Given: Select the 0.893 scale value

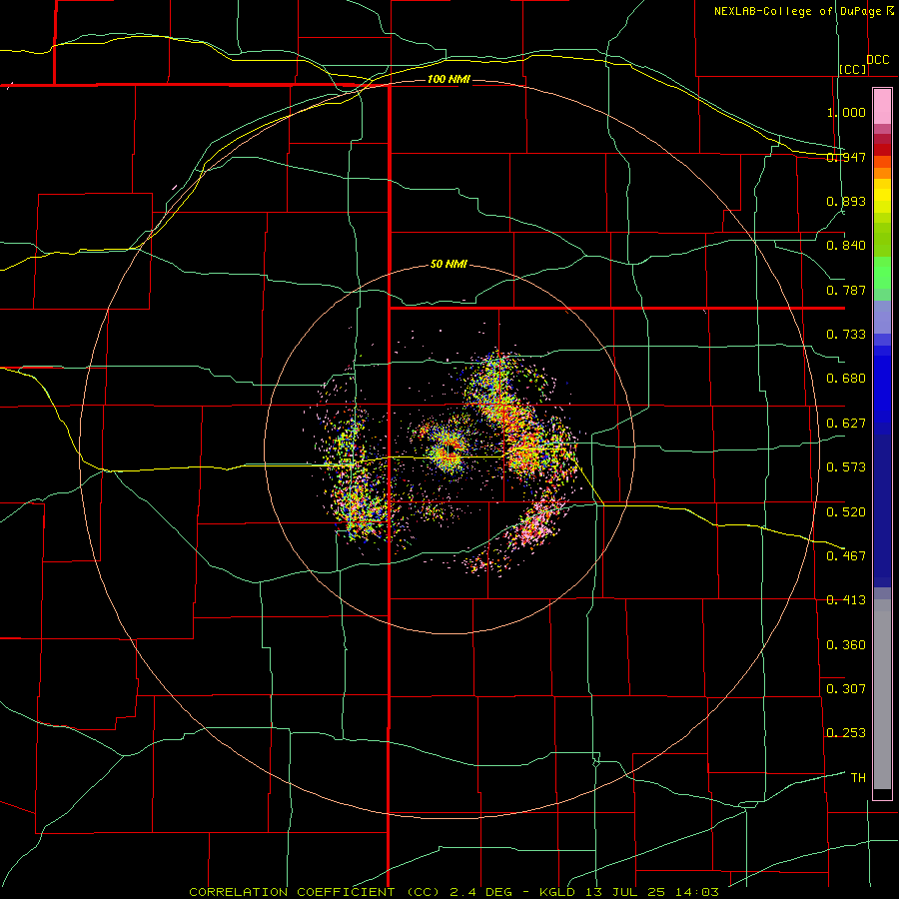Looking at the screenshot, I should point(846,201).
